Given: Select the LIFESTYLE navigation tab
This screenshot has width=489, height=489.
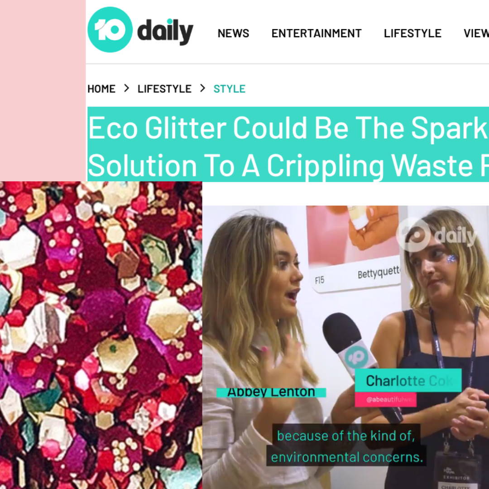Looking at the screenshot, I should tap(412, 34).
